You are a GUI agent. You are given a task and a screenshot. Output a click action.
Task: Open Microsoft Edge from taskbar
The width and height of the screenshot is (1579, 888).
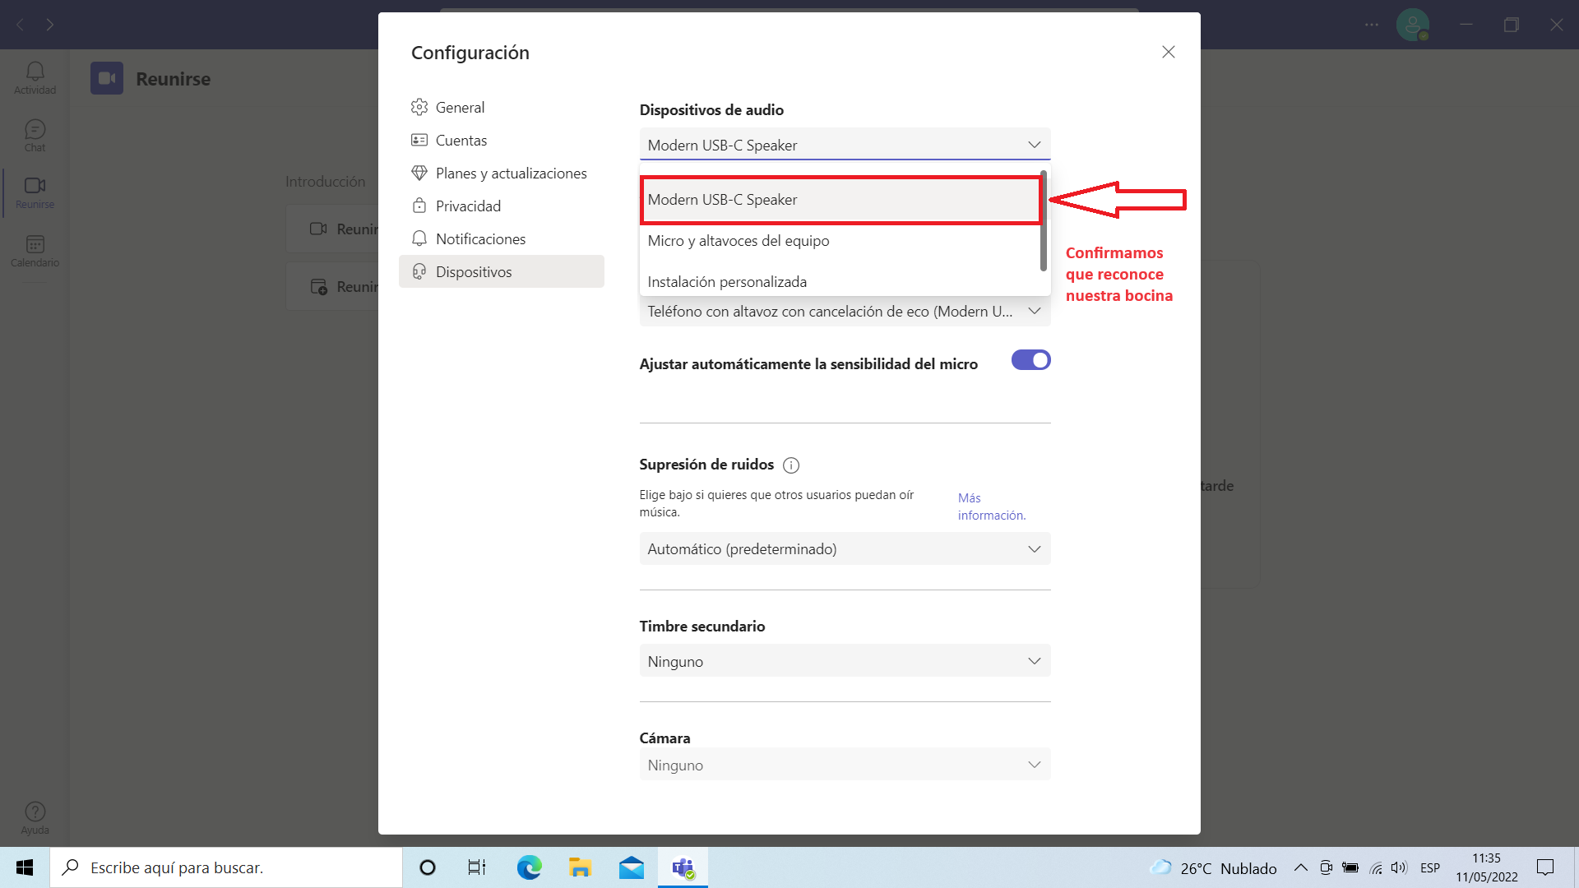pyautogui.click(x=529, y=867)
